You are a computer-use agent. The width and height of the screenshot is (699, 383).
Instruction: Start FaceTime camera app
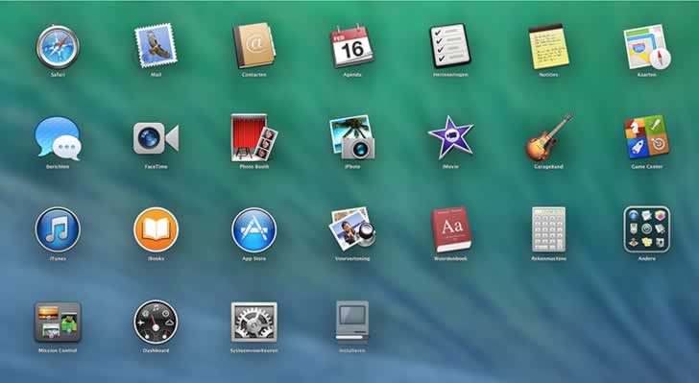[x=156, y=138]
